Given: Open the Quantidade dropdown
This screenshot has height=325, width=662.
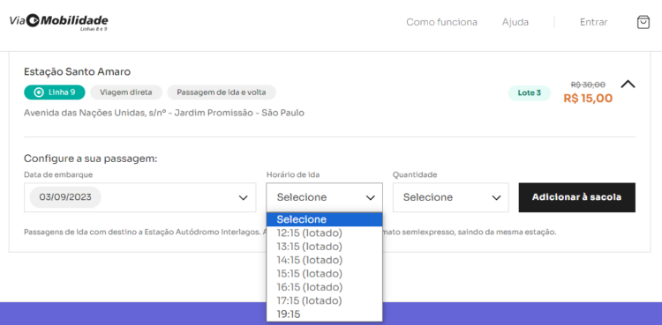Looking at the screenshot, I should [x=450, y=197].
